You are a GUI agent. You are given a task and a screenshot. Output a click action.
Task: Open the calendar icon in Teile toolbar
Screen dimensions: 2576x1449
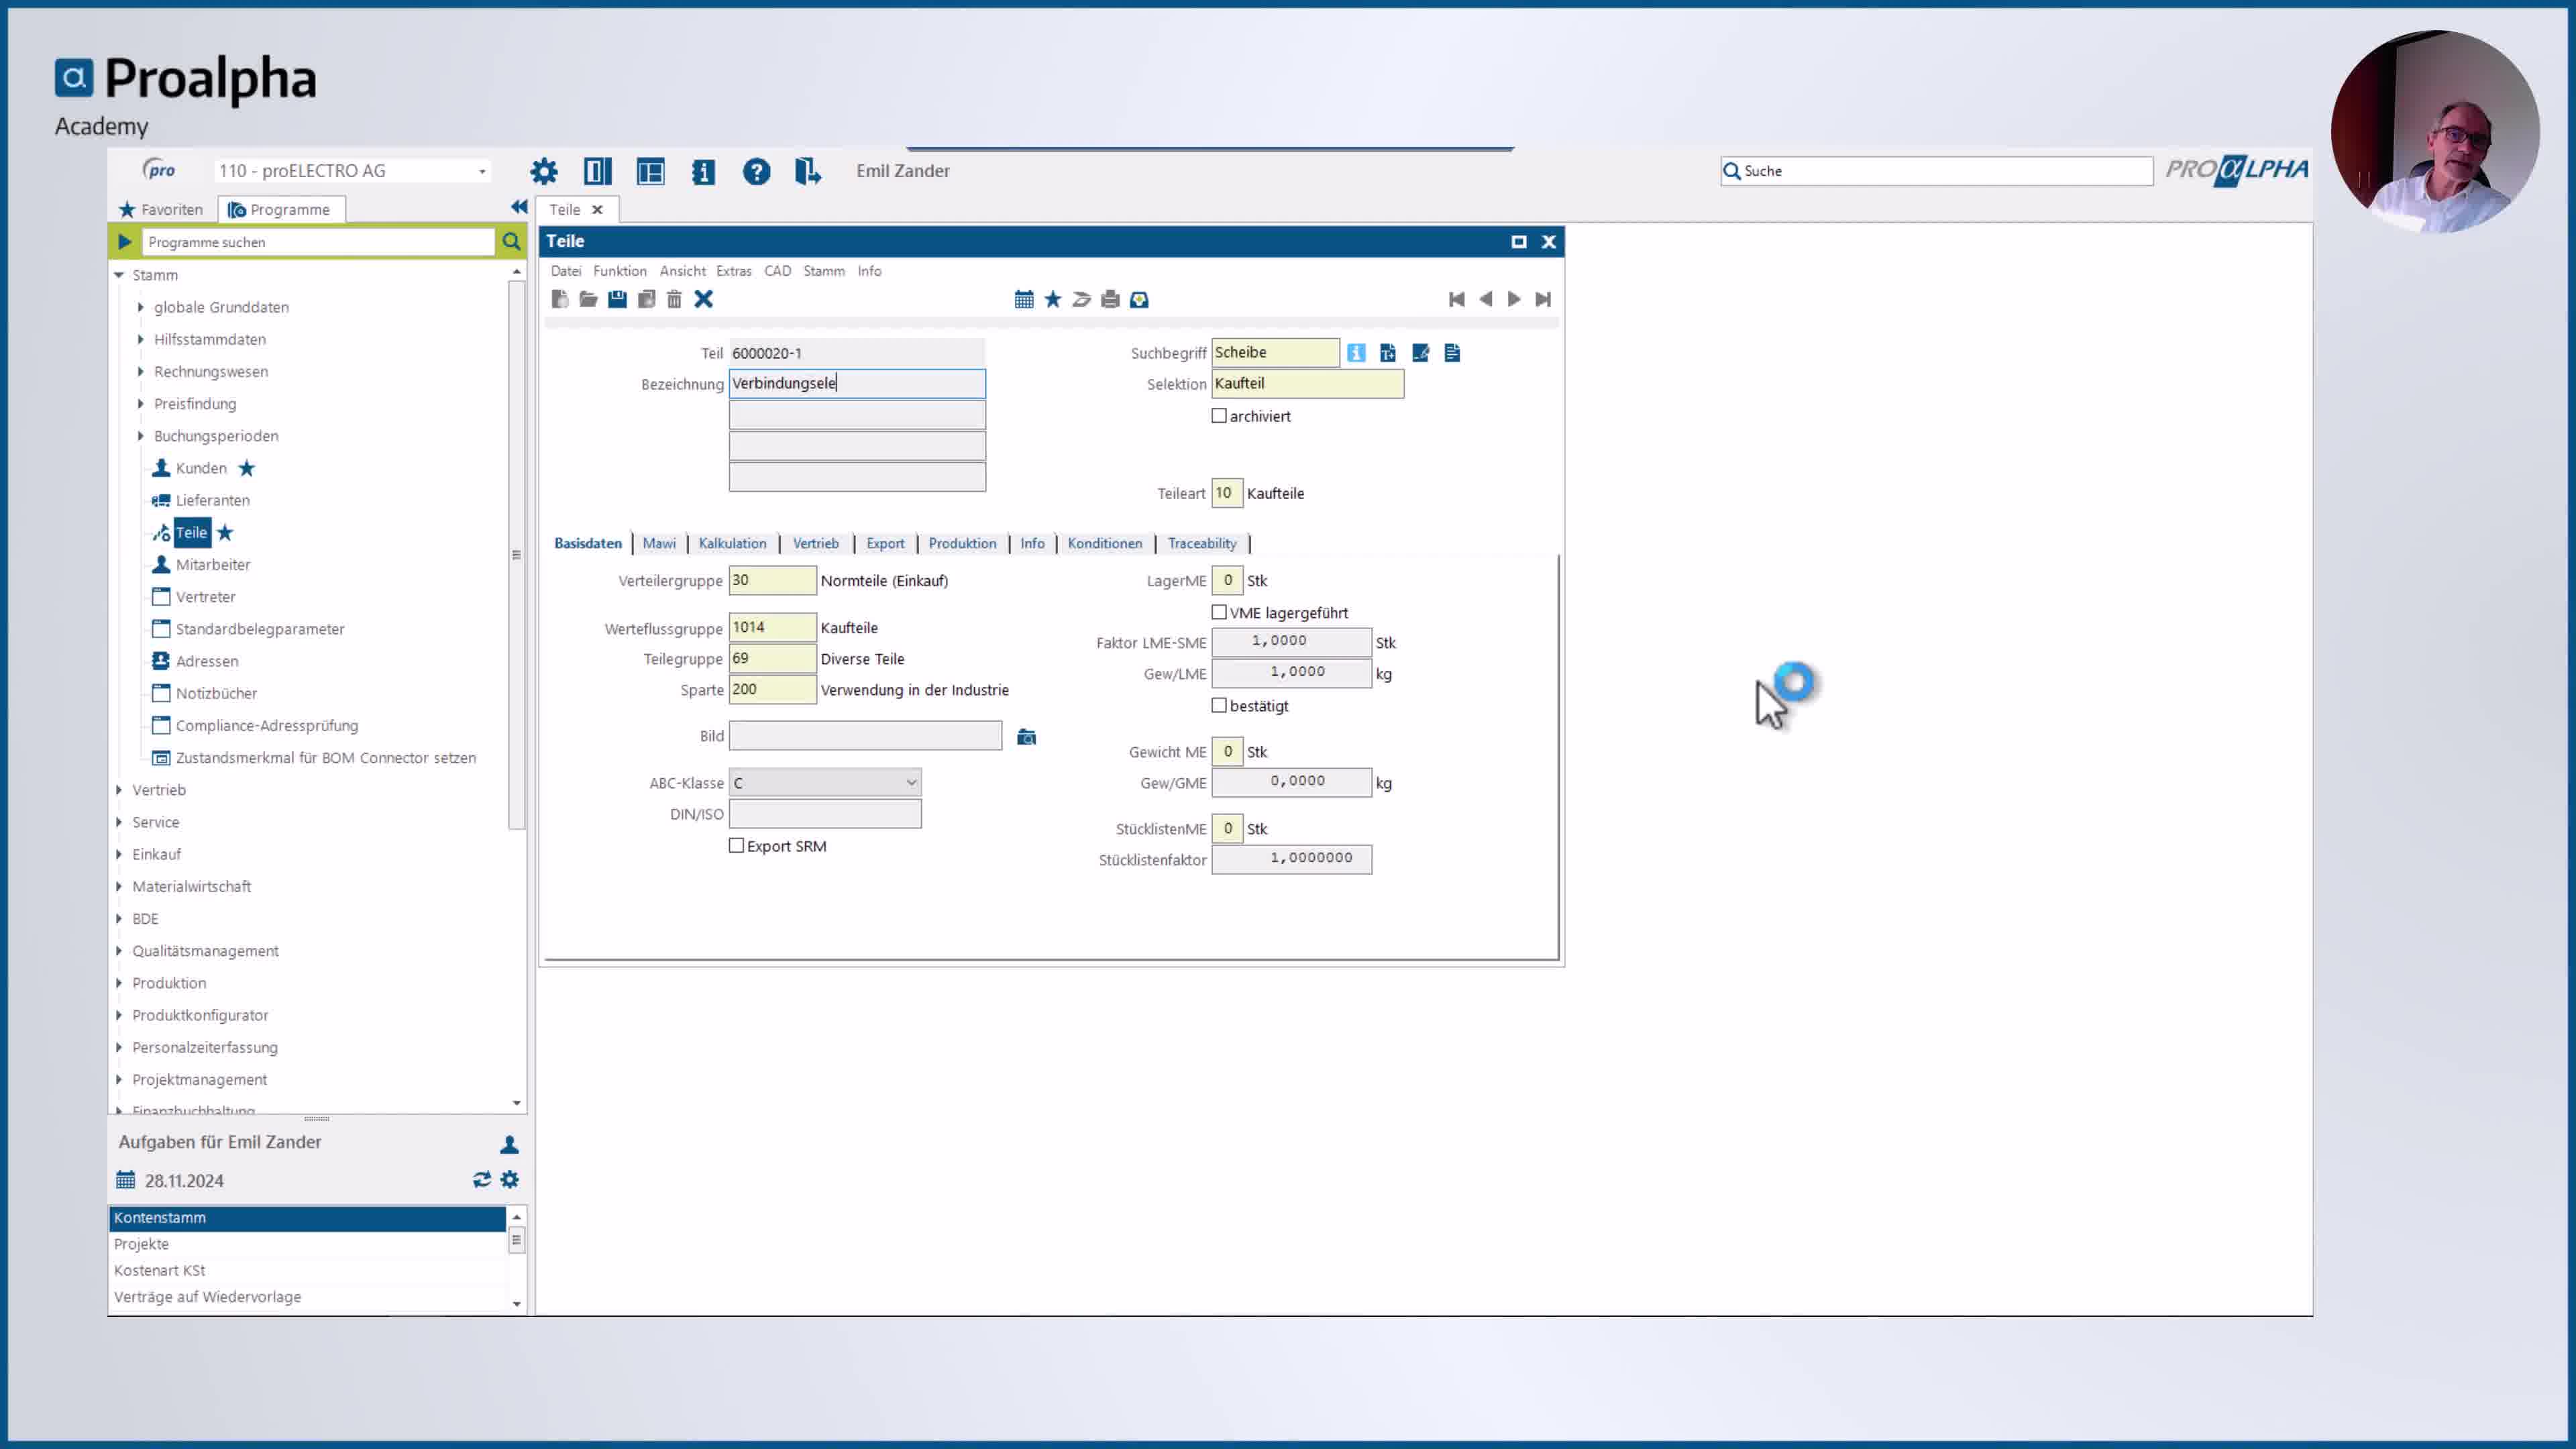point(1024,299)
